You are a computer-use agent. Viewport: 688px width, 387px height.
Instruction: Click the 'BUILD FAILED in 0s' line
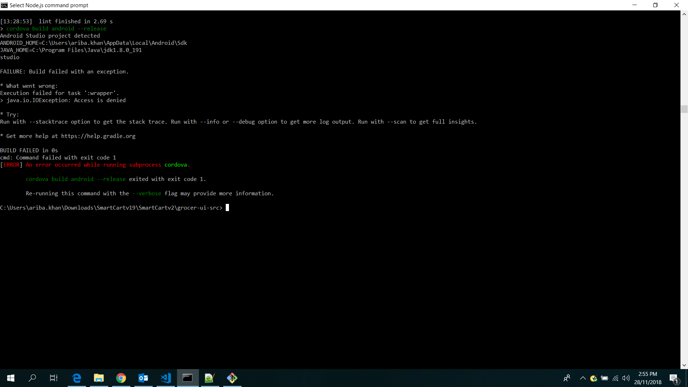coord(29,150)
